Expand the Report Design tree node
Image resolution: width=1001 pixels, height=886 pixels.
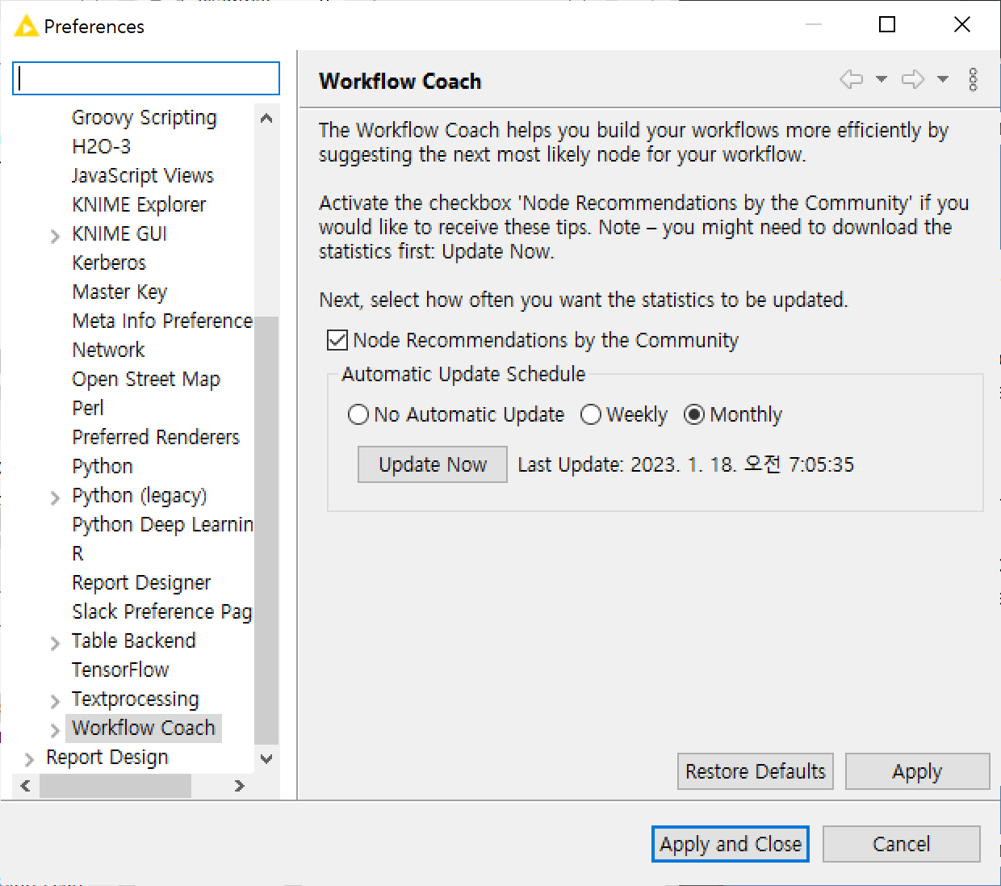tap(29, 759)
